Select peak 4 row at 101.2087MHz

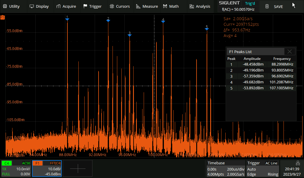tap(261, 82)
